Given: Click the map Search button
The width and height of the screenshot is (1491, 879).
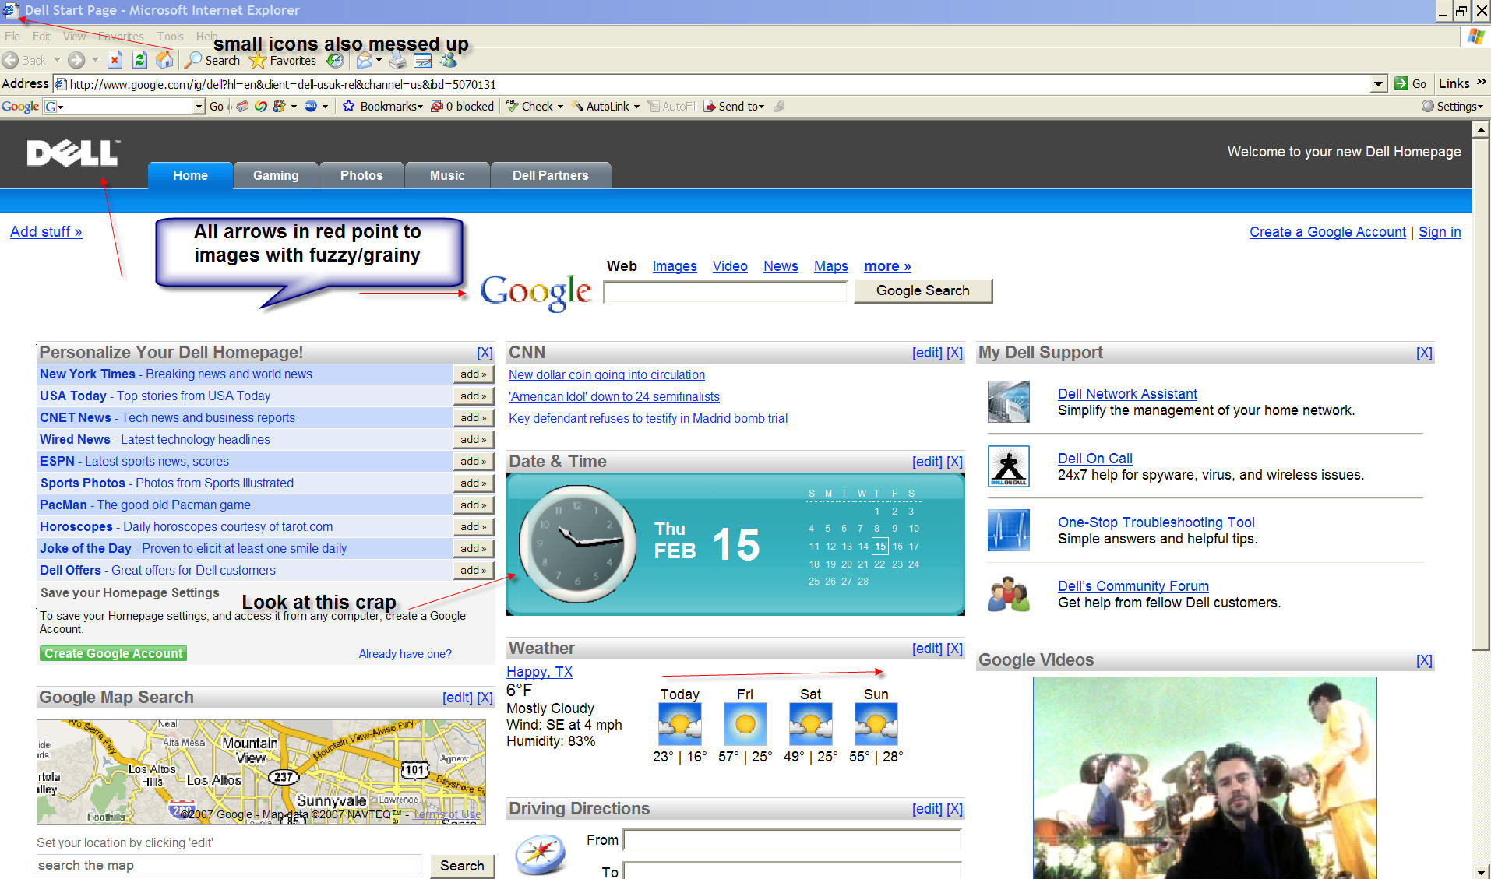Looking at the screenshot, I should pyautogui.click(x=462, y=865).
